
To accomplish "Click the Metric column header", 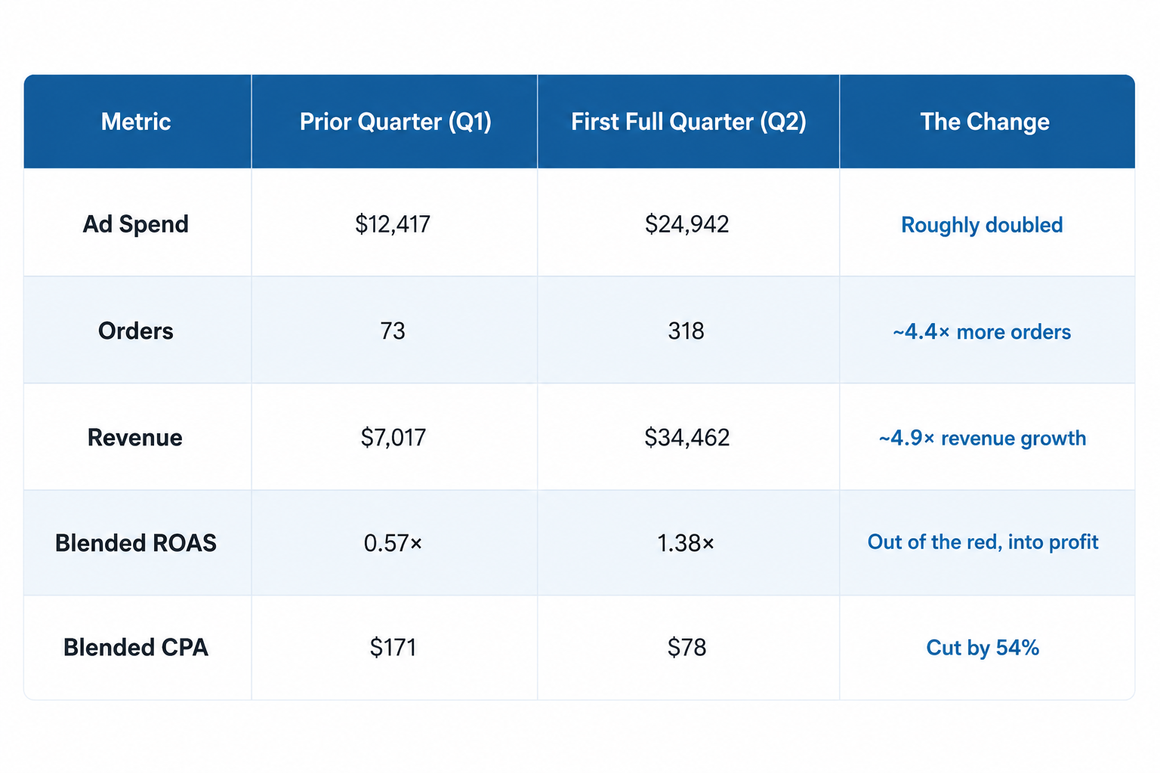I will [136, 122].
